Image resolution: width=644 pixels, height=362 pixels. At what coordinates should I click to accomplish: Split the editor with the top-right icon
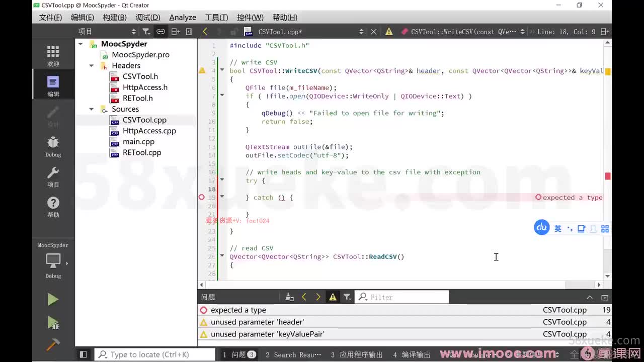pos(605,31)
